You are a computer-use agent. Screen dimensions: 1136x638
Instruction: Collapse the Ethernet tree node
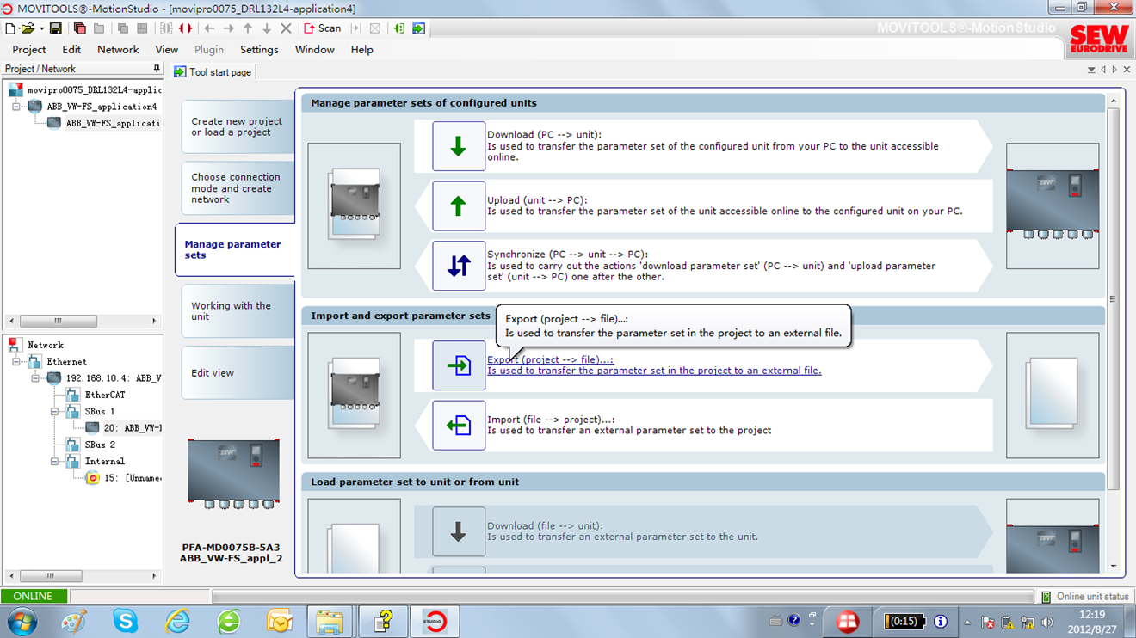tap(17, 362)
